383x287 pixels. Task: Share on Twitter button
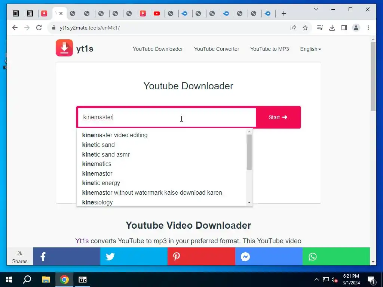[x=134, y=256]
